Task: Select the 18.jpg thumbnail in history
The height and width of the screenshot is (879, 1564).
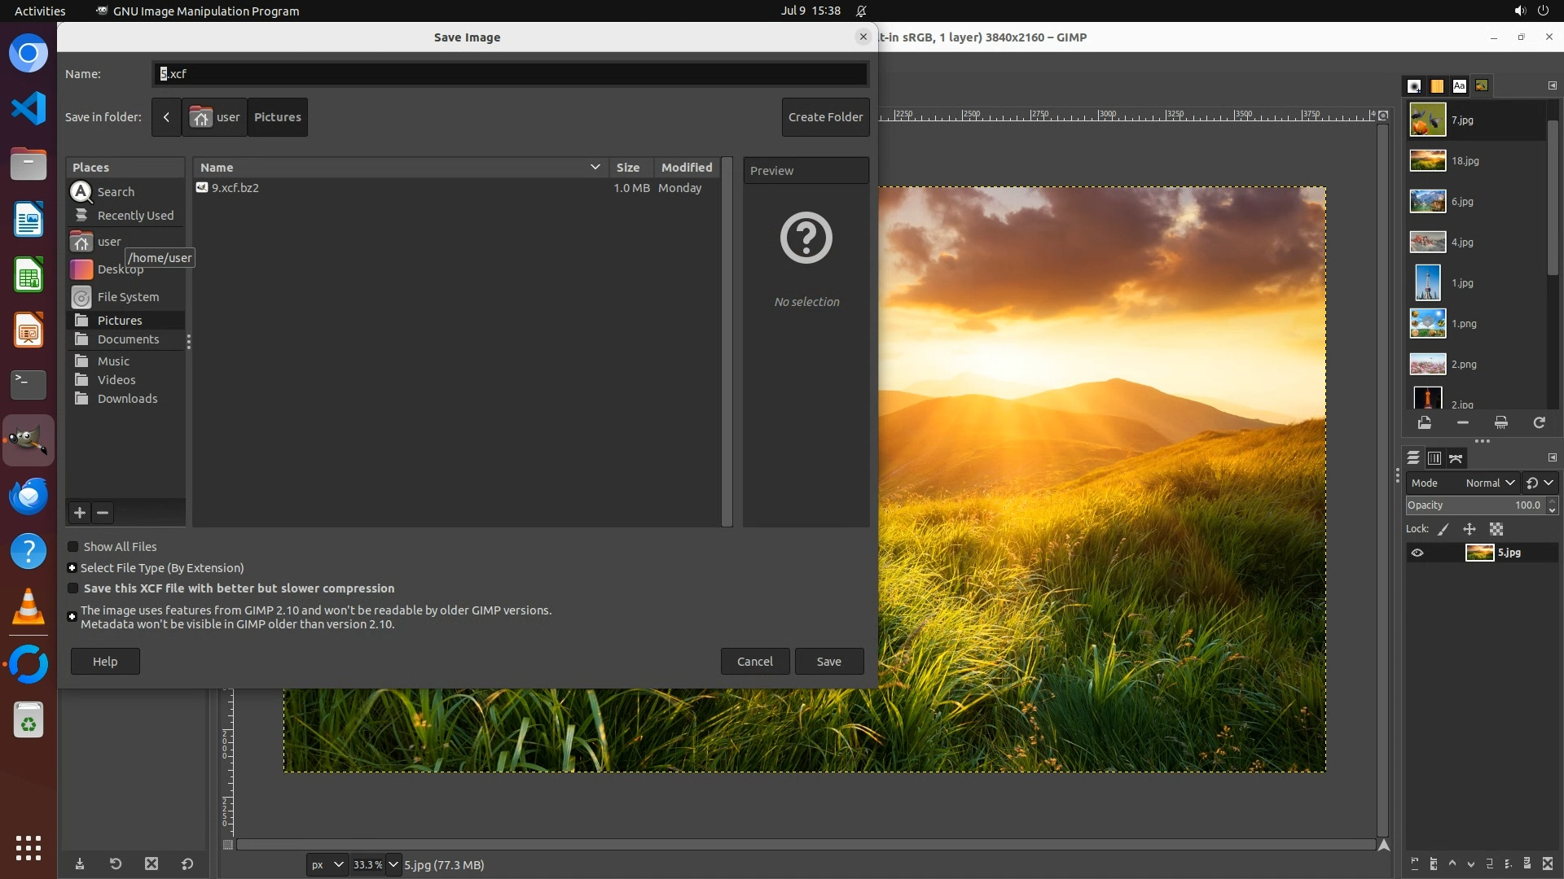Action: pos(1427,161)
